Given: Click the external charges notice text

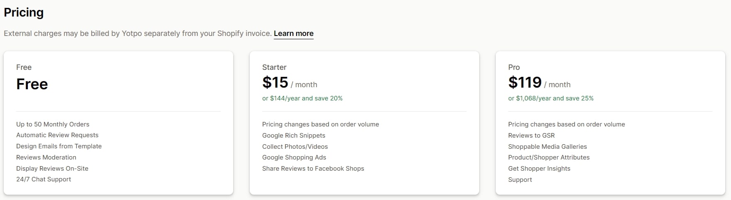Looking at the screenshot, I should pos(138,33).
